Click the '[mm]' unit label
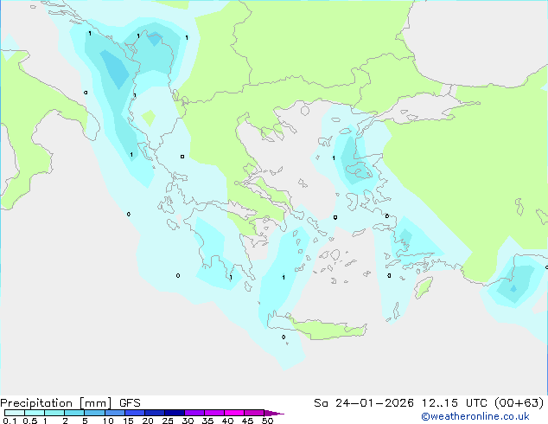Viewport: 548px width, 424px height. (x=95, y=403)
